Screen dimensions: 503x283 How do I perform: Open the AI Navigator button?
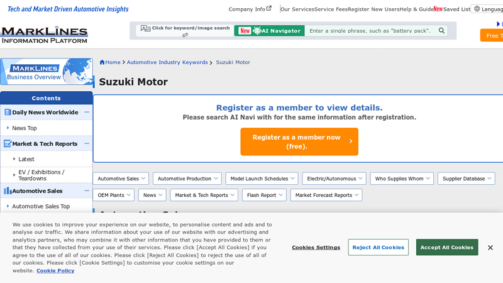[269, 31]
